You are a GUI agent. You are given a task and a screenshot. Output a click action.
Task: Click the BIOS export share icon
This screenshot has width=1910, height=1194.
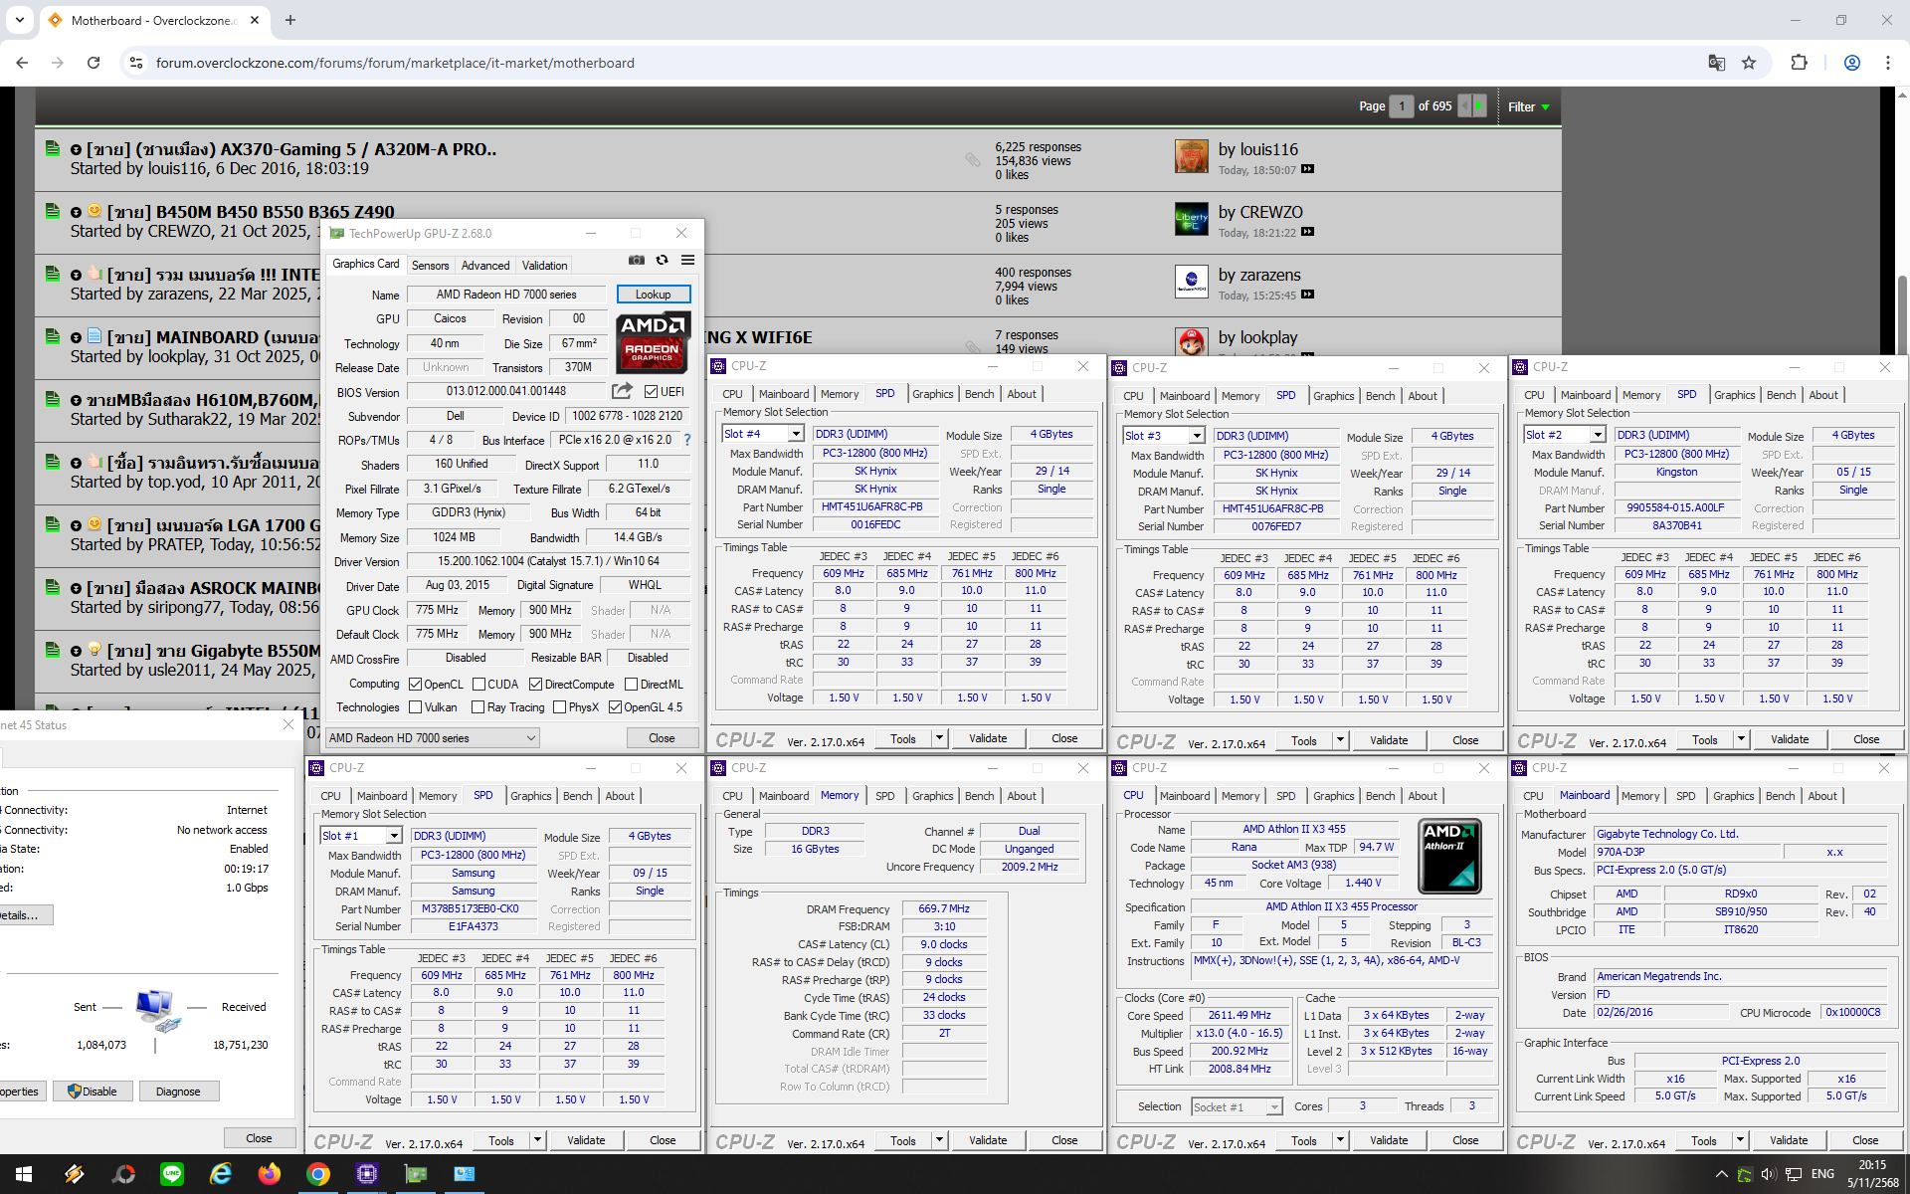pyautogui.click(x=622, y=391)
